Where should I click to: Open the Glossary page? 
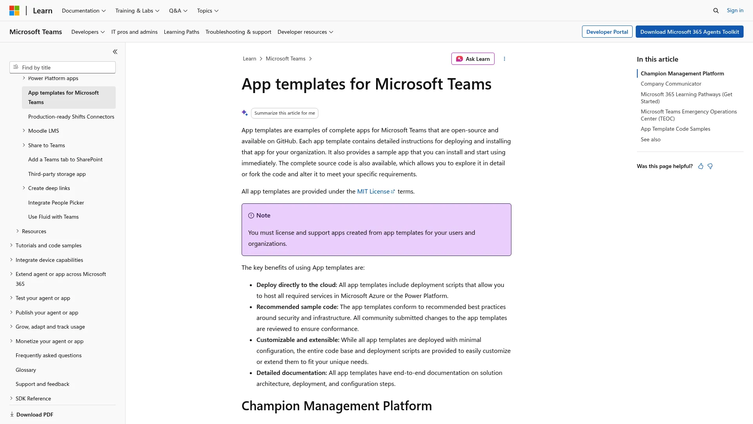pos(26,370)
